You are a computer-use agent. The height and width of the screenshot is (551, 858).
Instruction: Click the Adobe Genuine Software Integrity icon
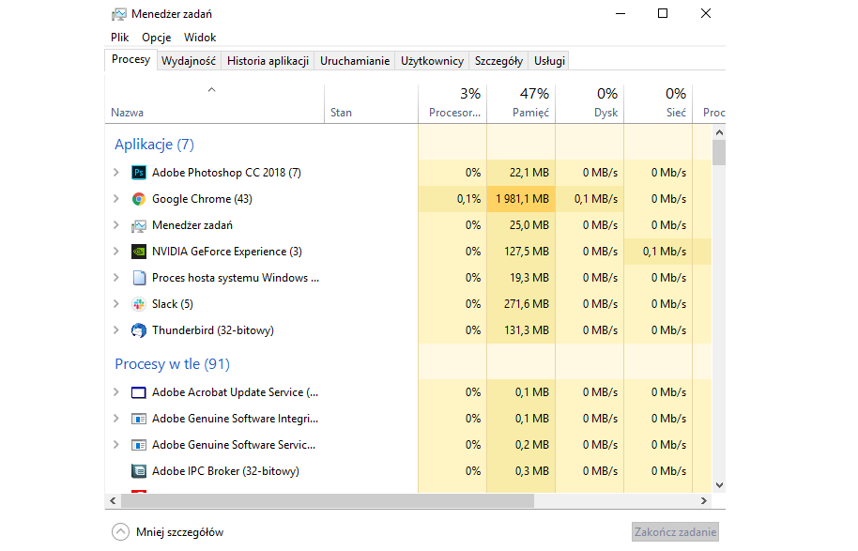click(139, 419)
